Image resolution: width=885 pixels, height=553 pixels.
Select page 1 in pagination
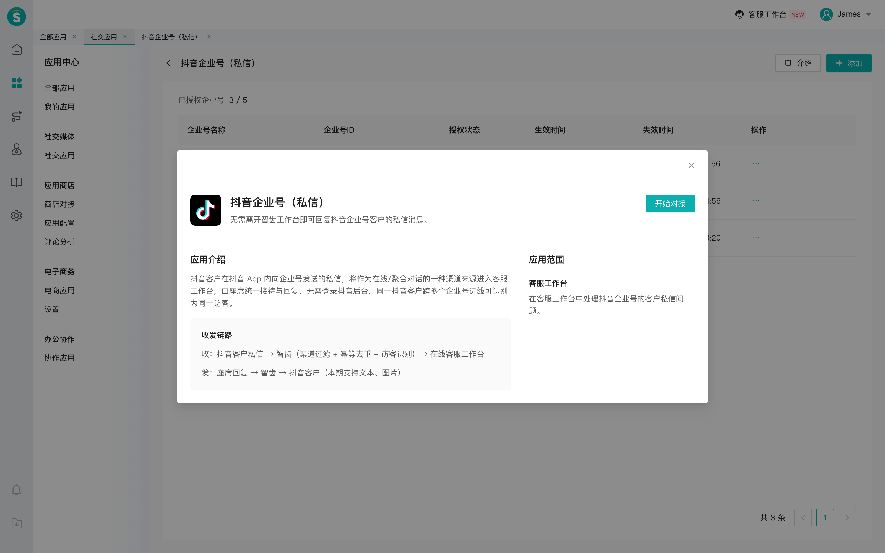click(825, 518)
